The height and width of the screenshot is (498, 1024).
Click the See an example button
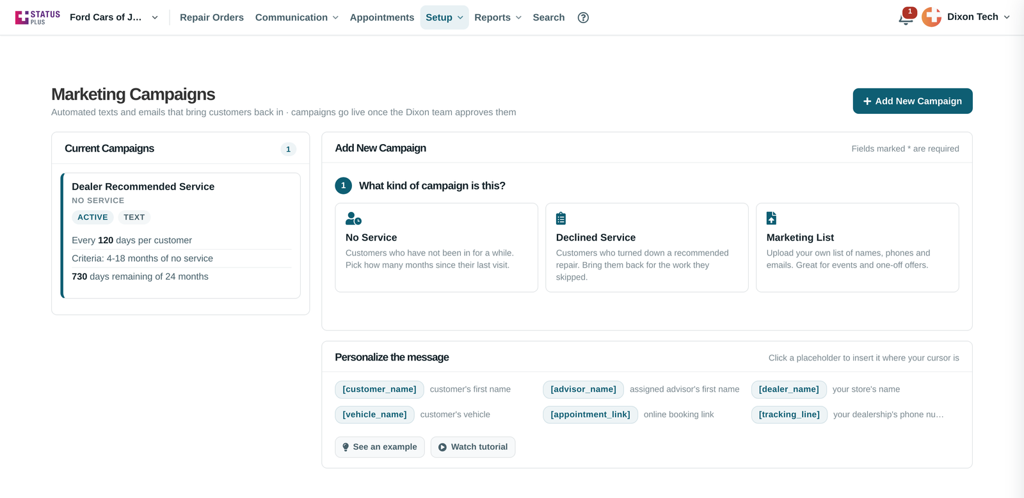tap(380, 447)
